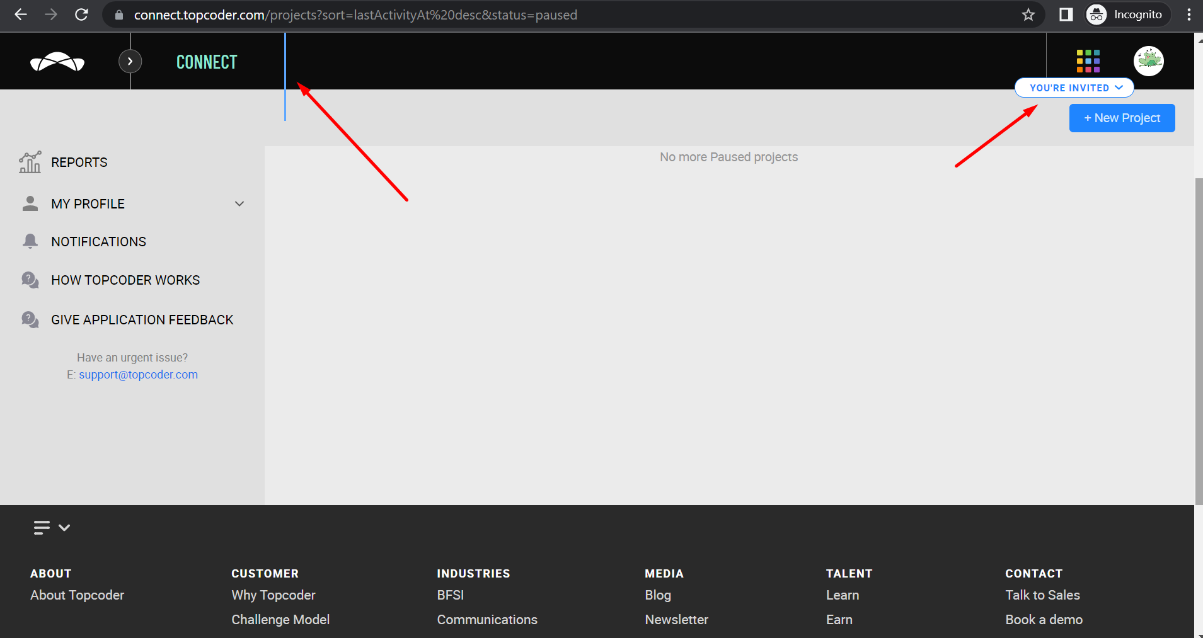Click the HOW TOPCODER WORKS chat icon
The height and width of the screenshot is (638, 1203).
pyautogui.click(x=30, y=280)
